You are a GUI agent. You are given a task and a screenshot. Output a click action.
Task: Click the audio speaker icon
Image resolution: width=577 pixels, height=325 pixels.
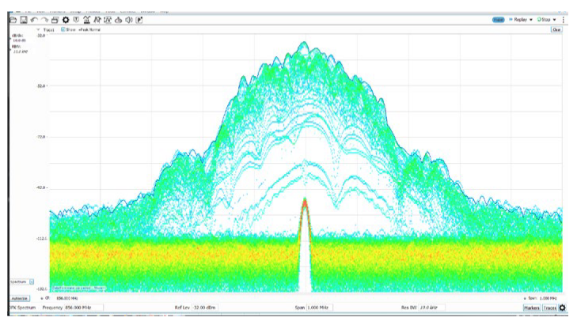pyautogui.click(x=128, y=20)
